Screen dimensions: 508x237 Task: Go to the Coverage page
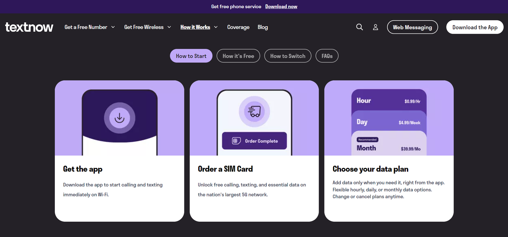[x=238, y=27]
